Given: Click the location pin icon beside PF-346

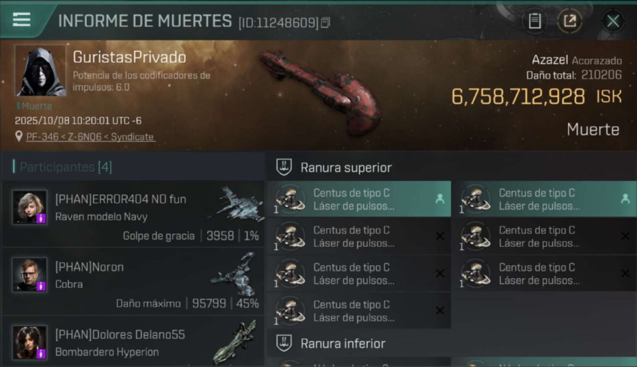Looking at the screenshot, I should 19,137.
